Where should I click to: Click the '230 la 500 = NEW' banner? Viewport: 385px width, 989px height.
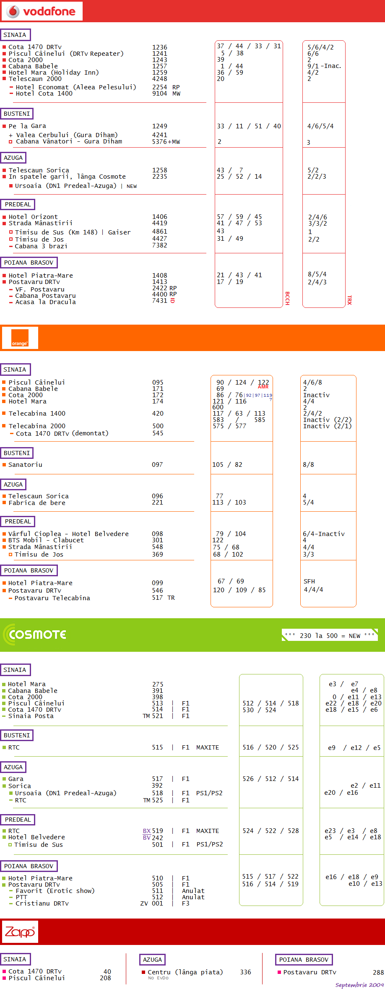pyautogui.click(x=330, y=635)
